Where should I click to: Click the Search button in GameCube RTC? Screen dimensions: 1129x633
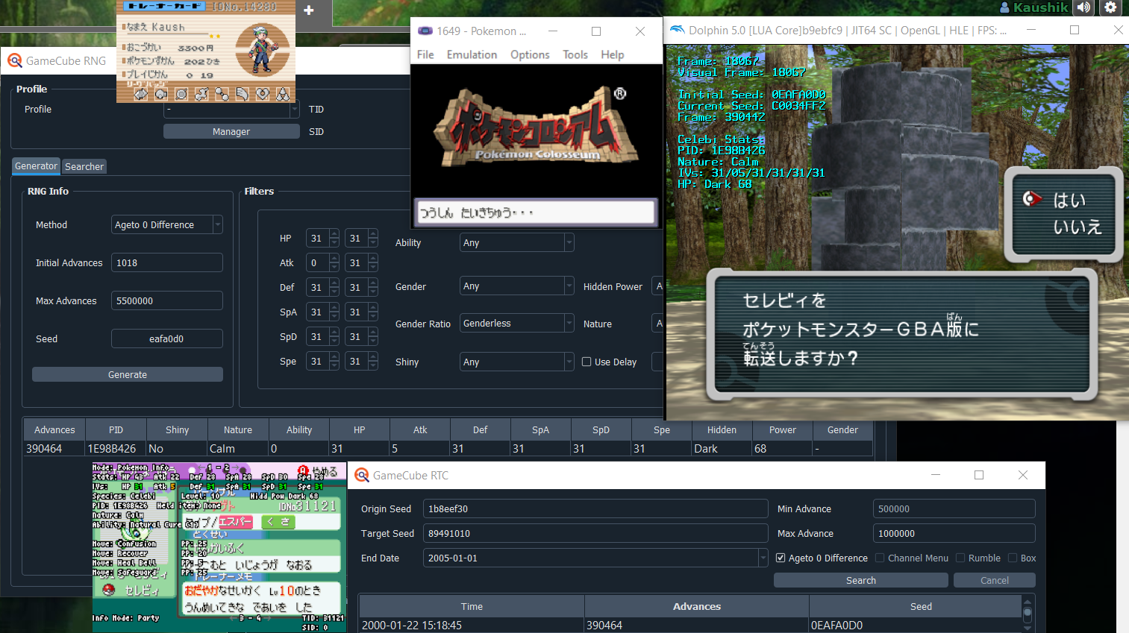(861, 580)
